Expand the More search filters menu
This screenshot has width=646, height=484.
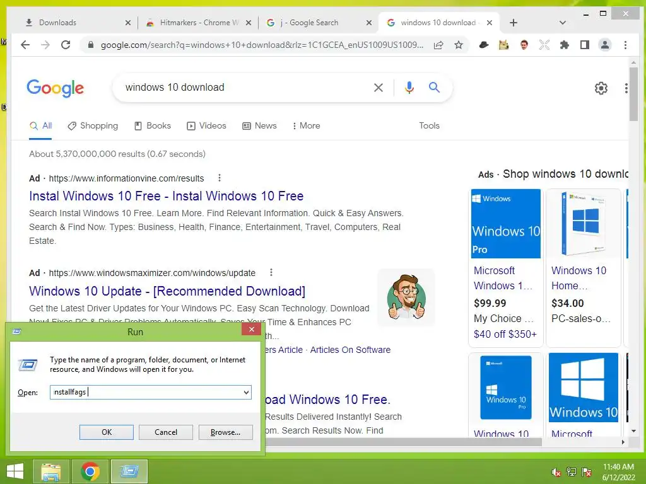pos(306,126)
